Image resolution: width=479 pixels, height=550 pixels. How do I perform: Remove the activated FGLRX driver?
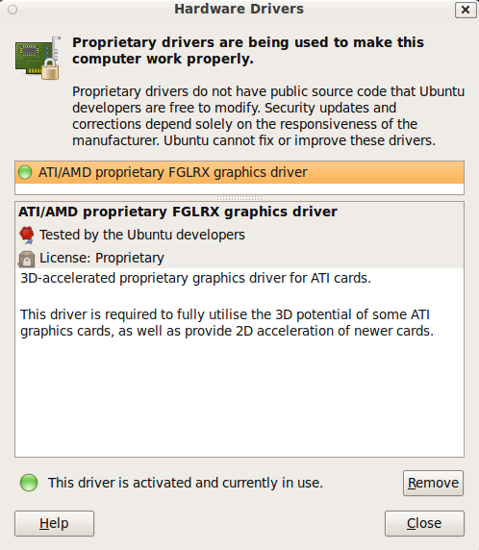click(433, 483)
